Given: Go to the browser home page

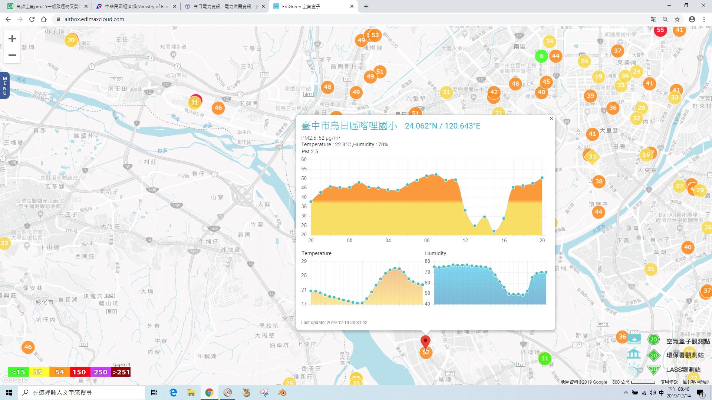Looking at the screenshot, I should [44, 19].
